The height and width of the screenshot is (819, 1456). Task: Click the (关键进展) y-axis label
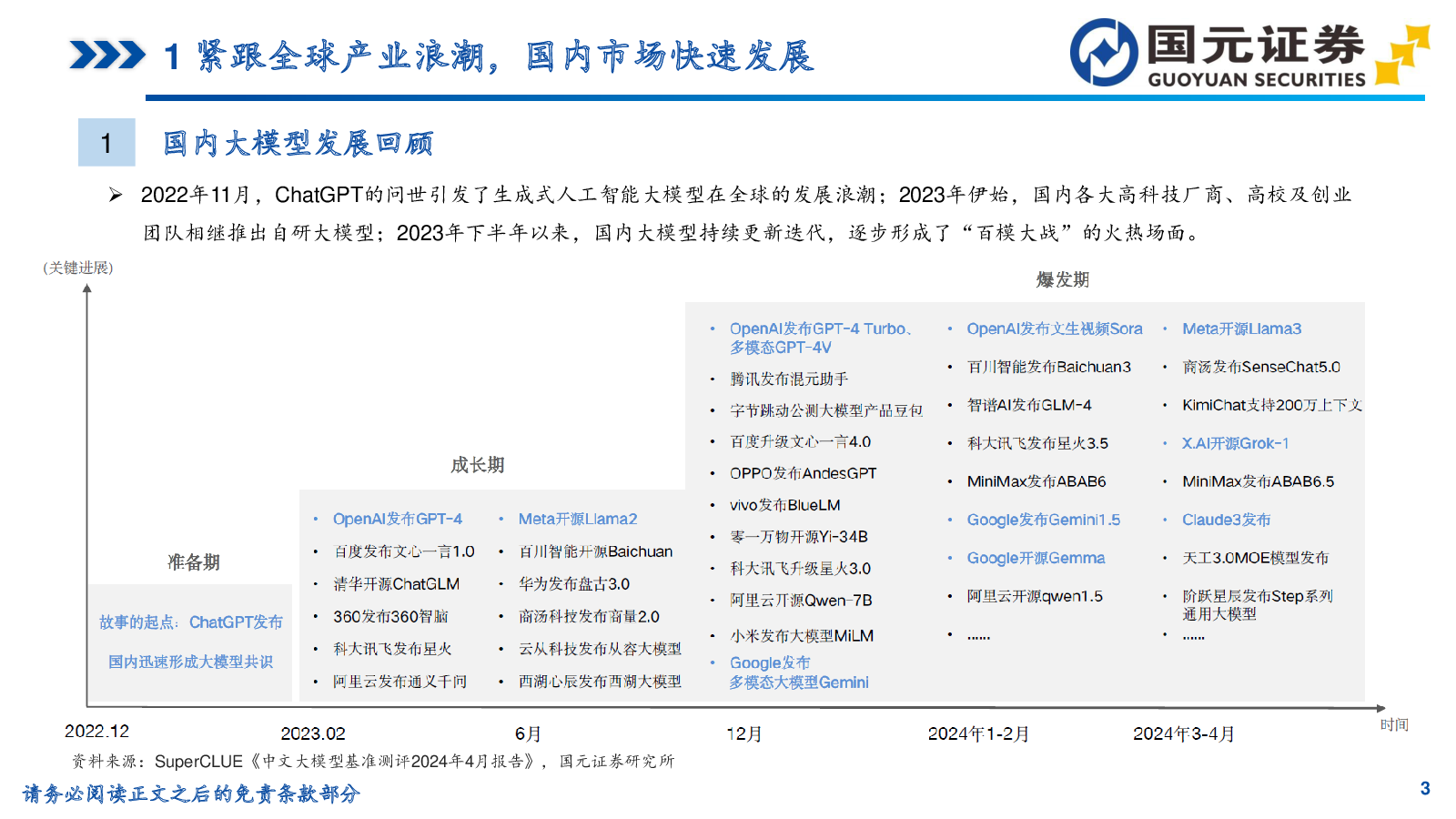(x=78, y=268)
